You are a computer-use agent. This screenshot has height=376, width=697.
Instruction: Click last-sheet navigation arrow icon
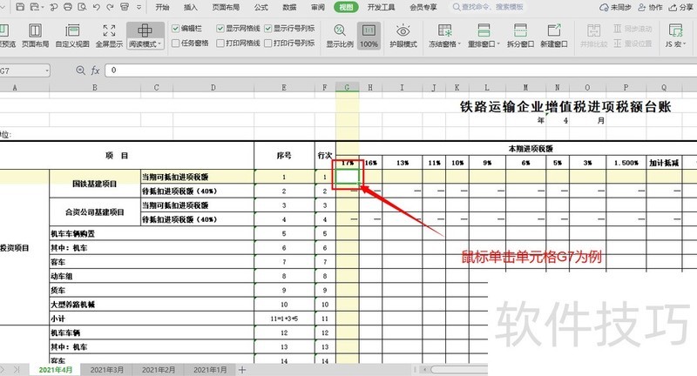pyautogui.click(x=17, y=370)
